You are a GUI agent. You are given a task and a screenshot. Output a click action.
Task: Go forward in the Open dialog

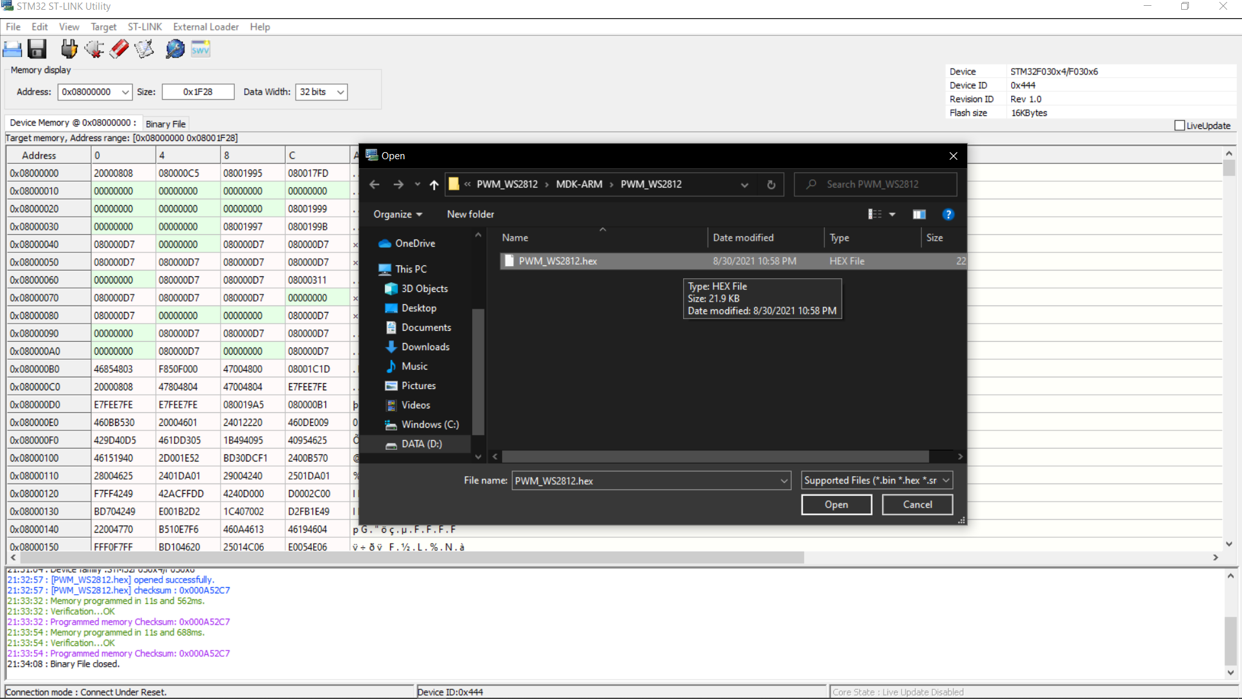click(x=398, y=184)
